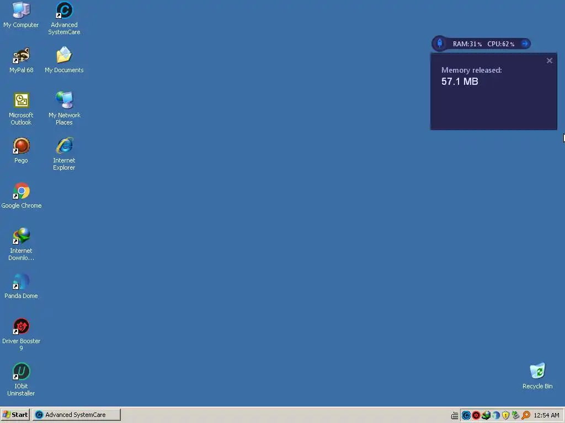Screen dimensions: 565x423
Task: Expand performance monitor with the blue arrow
Action: point(525,44)
